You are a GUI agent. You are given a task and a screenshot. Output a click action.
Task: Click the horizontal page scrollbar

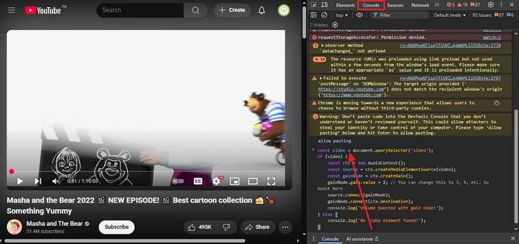pyautogui.click(x=125, y=241)
